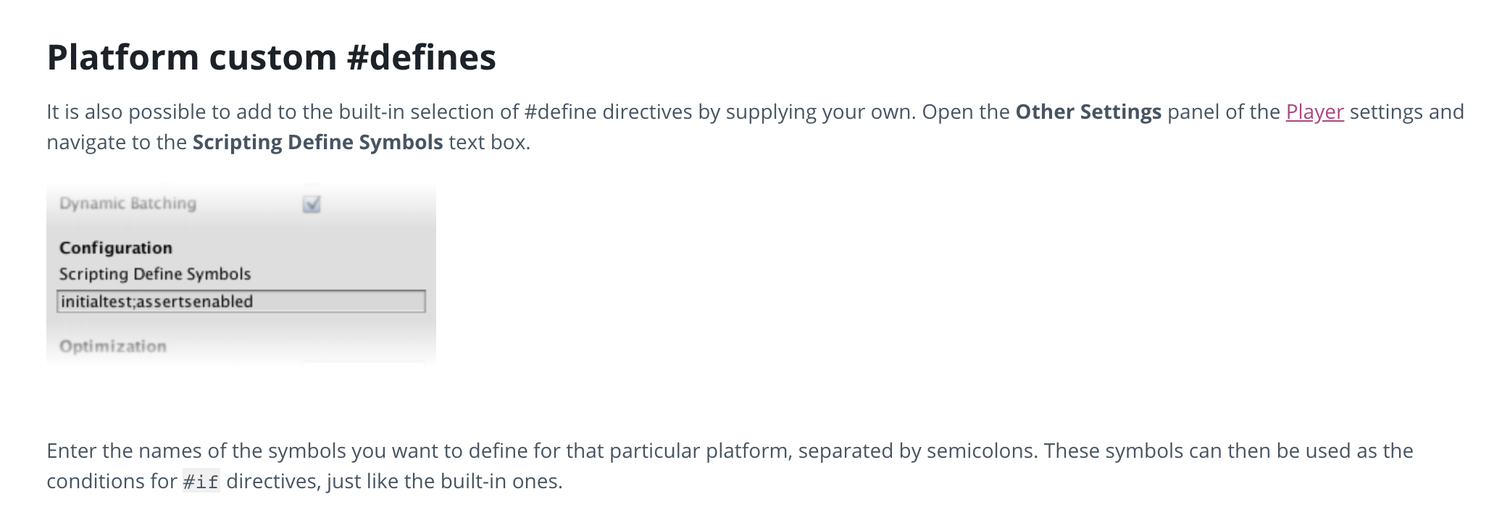
Task: Click bold 'Scripting Define Symbols' in the paragraph
Action: (x=317, y=143)
